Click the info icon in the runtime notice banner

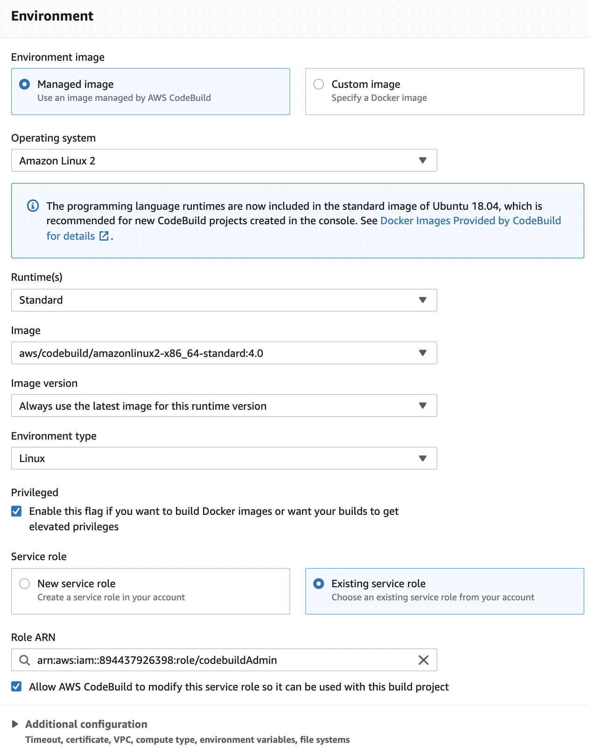coord(32,206)
